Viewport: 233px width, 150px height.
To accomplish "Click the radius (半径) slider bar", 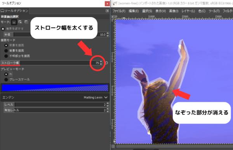I will click(x=56, y=35).
